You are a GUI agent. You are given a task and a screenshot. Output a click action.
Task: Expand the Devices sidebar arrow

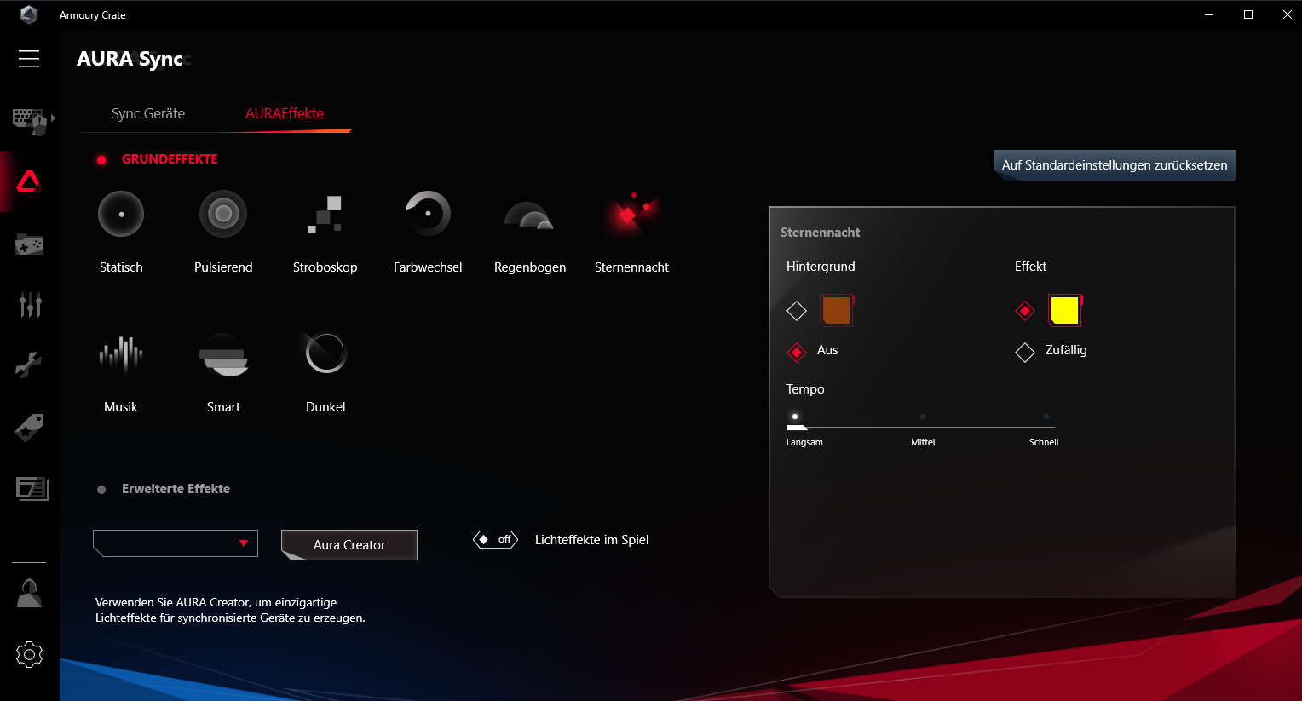click(x=53, y=118)
